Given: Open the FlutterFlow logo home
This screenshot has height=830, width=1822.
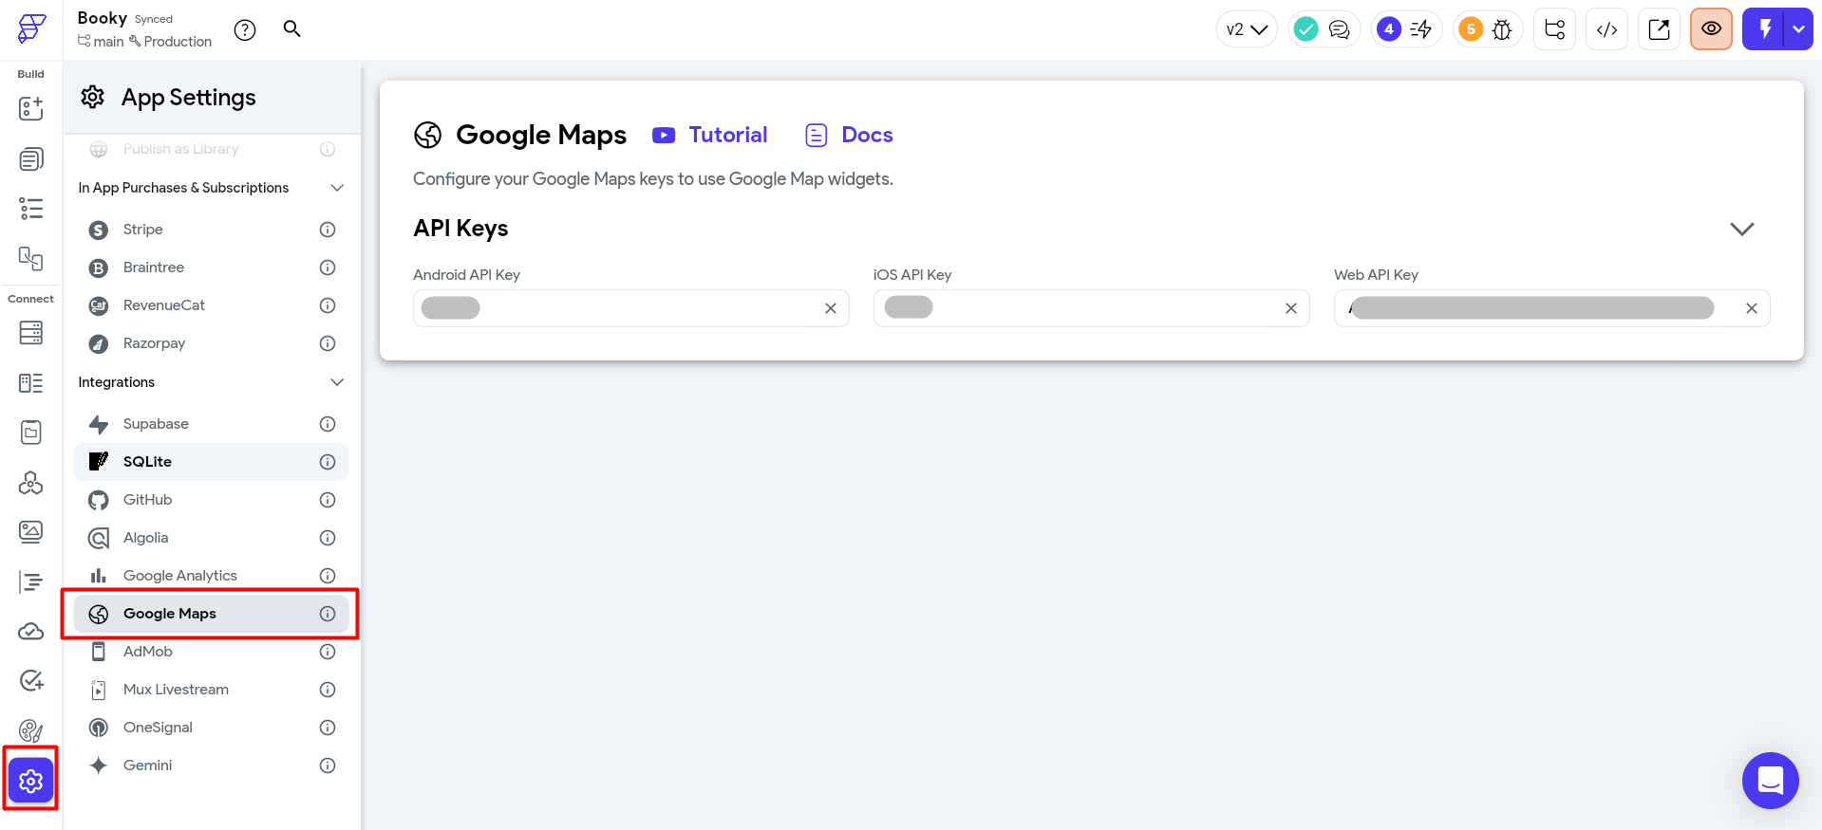Looking at the screenshot, I should click(x=31, y=28).
